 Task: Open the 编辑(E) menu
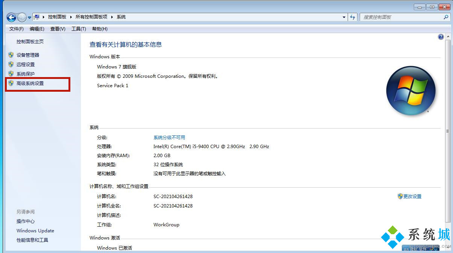pos(37,29)
